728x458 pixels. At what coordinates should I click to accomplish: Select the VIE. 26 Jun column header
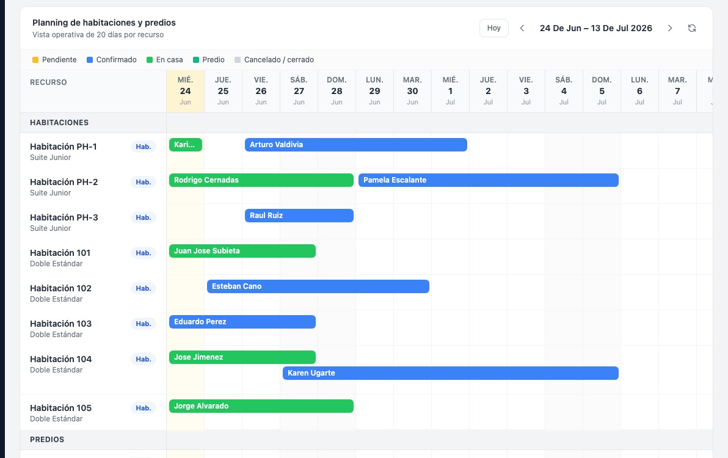(x=261, y=91)
